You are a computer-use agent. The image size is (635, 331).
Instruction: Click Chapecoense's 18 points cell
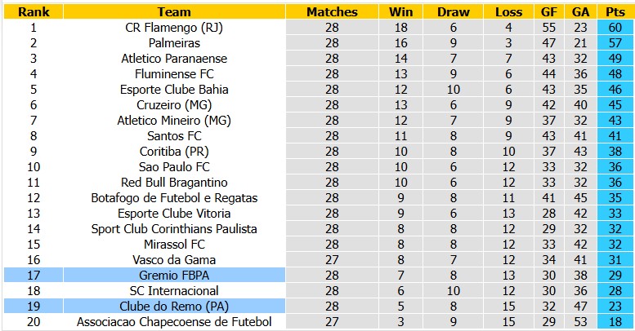(615, 322)
